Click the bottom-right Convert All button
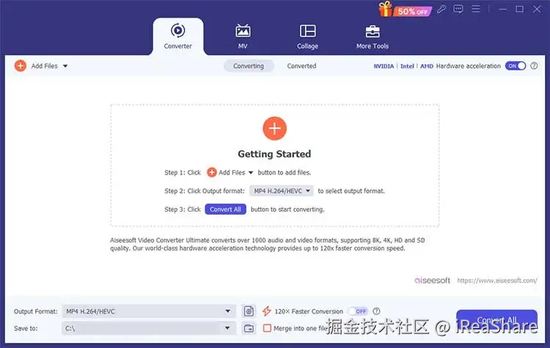 (496, 320)
